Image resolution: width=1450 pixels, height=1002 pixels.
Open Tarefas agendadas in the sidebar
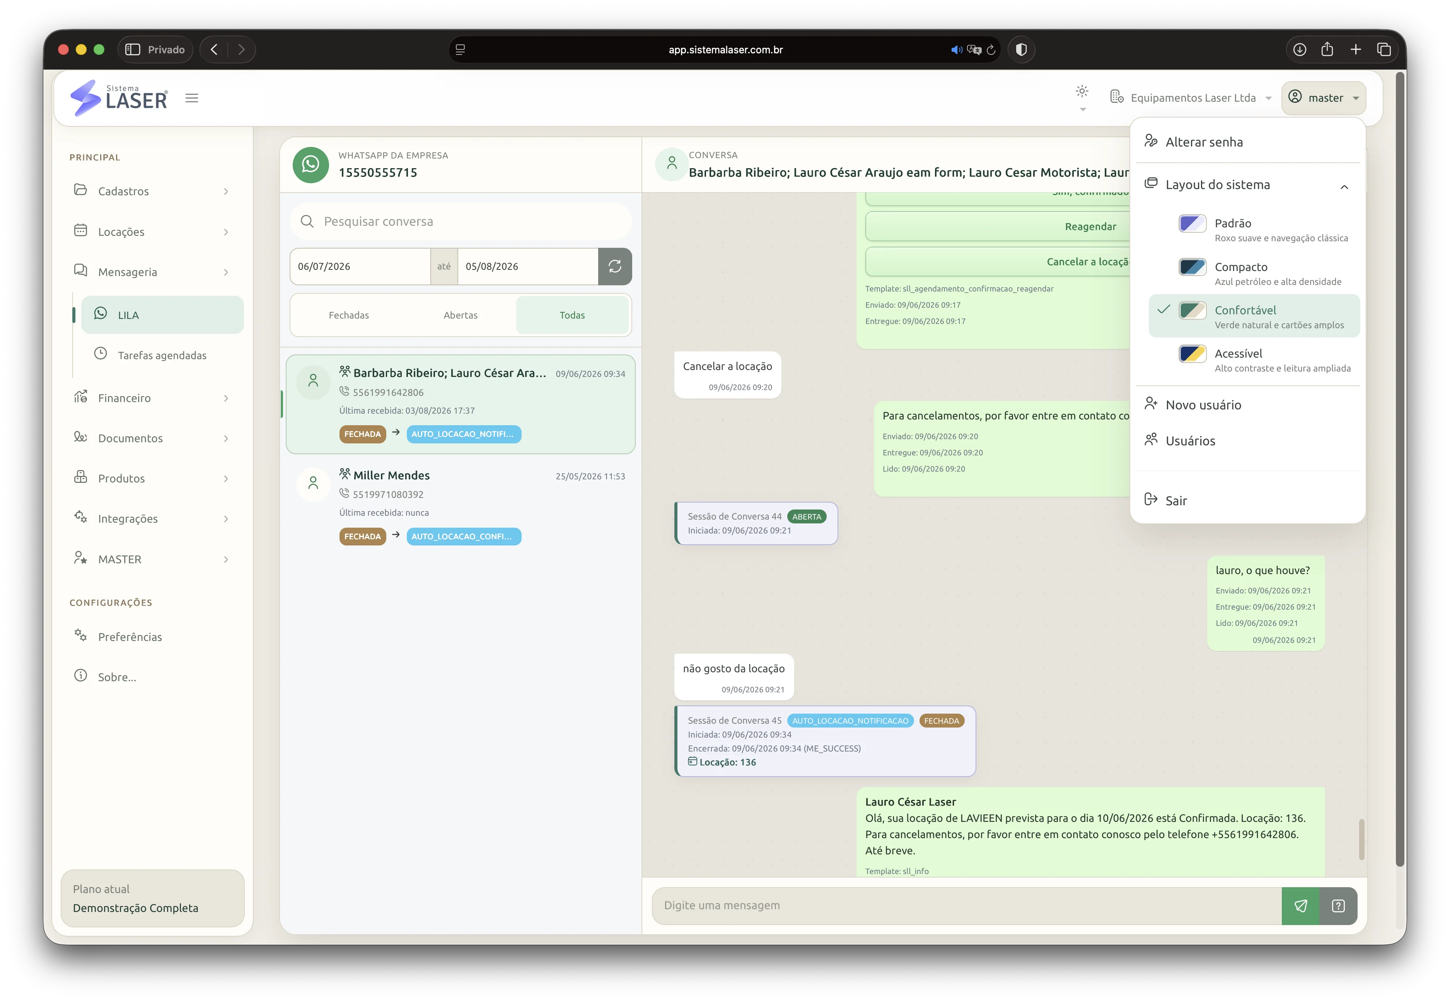[x=162, y=355]
